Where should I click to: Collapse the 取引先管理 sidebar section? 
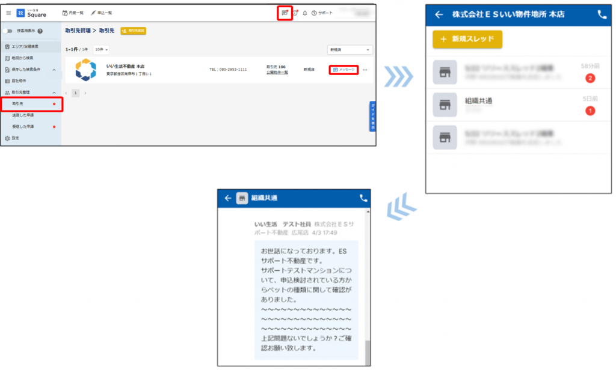click(x=54, y=92)
